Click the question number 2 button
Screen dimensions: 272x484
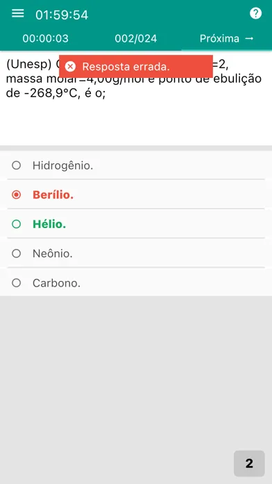pyautogui.click(x=249, y=463)
